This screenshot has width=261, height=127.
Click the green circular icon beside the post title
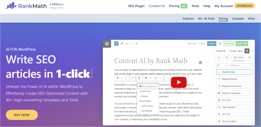click(x=200, y=62)
